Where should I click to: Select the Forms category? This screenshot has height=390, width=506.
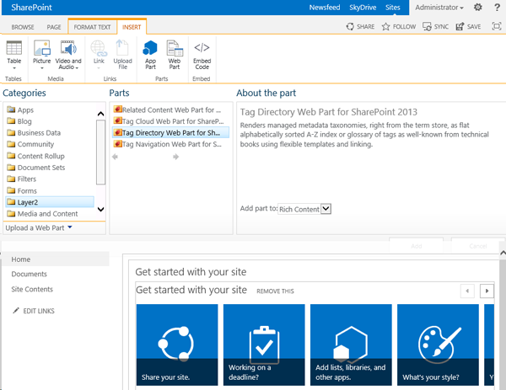click(22, 191)
